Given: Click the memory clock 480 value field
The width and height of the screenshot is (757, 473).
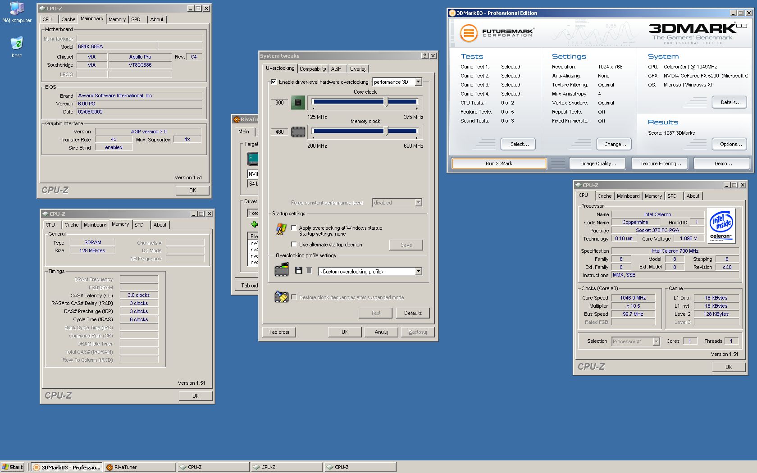Looking at the screenshot, I should click(279, 132).
